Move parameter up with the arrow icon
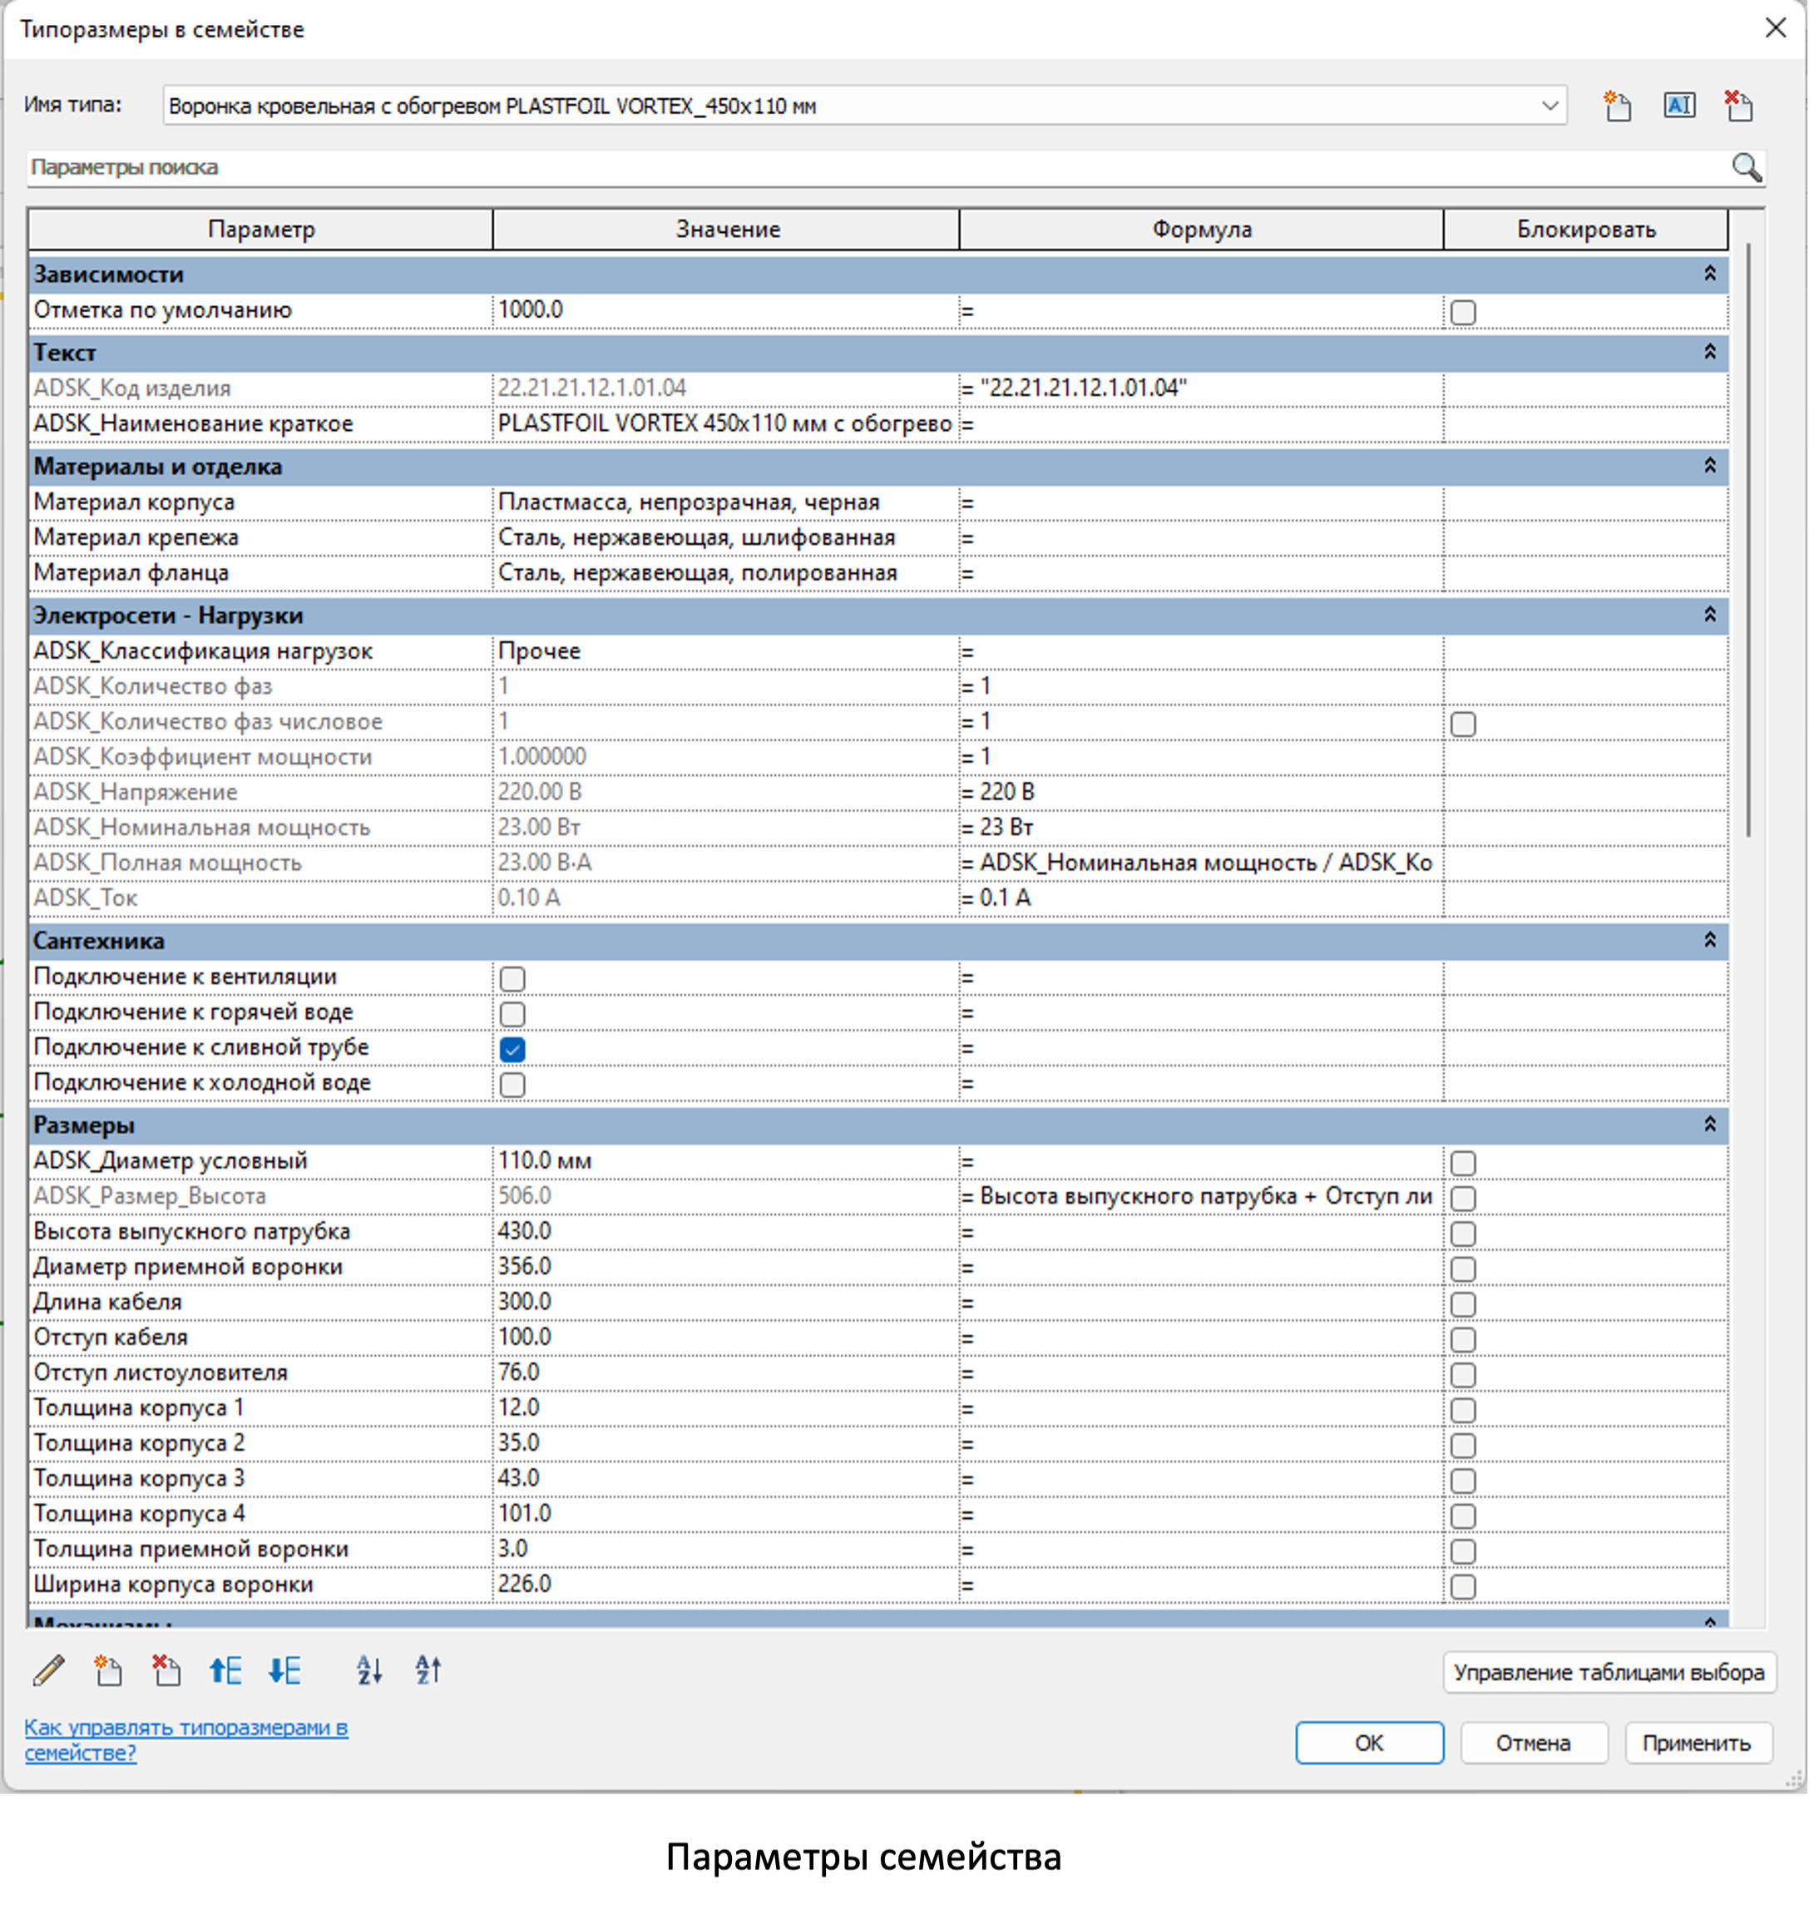This screenshot has height=1929, width=1814. [x=225, y=1670]
